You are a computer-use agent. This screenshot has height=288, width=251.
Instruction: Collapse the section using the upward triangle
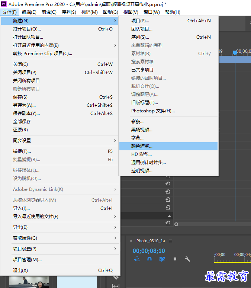[169, 216]
